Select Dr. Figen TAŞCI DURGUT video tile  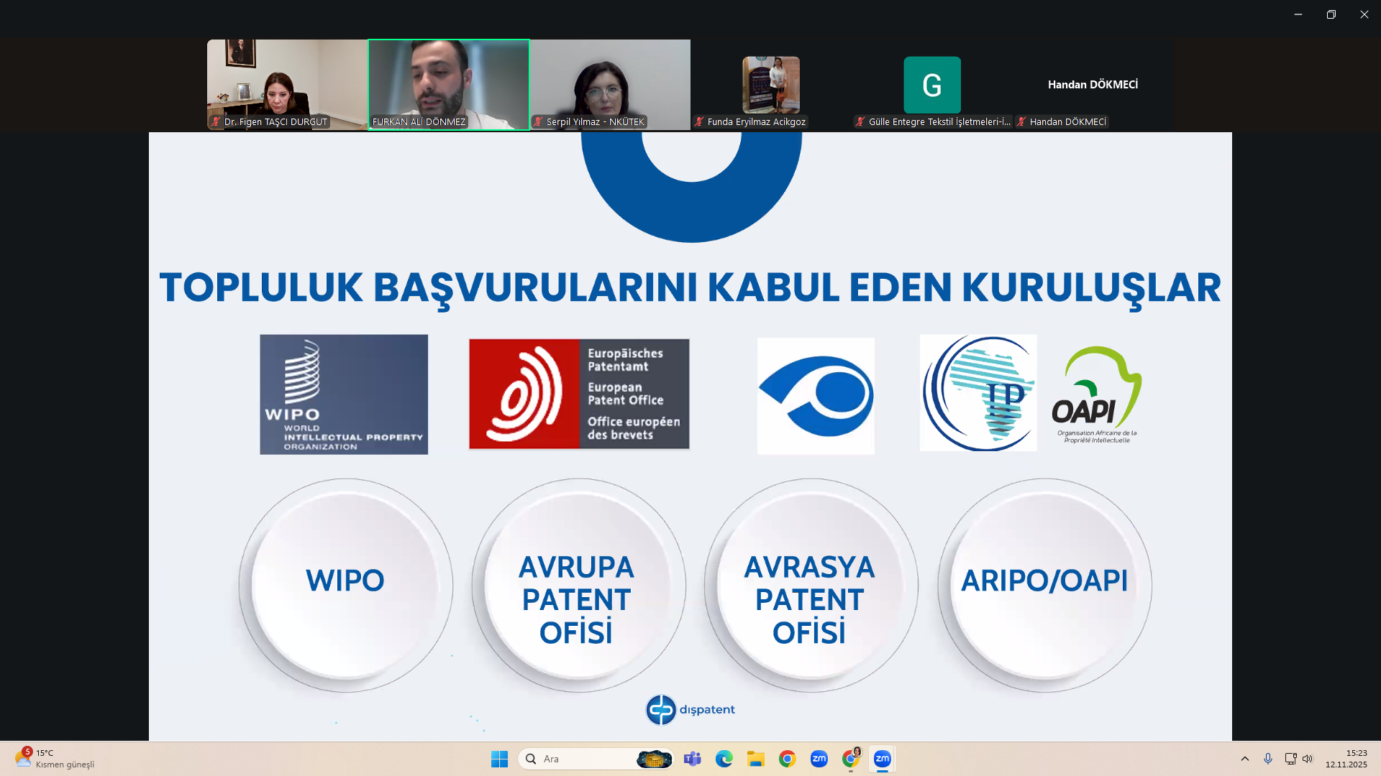tap(287, 84)
